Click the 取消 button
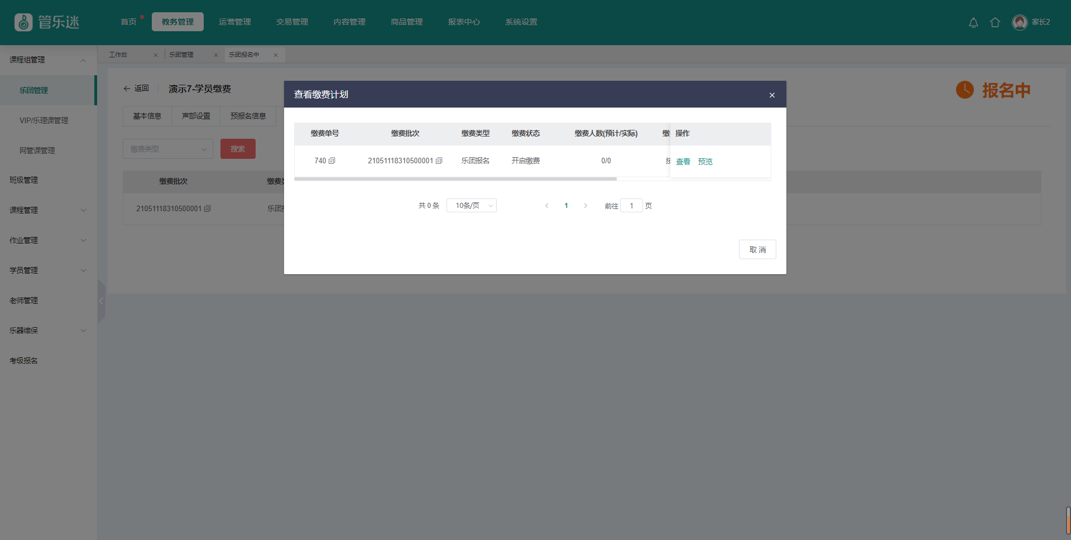The image size is (1071, 540). (x=757, y=250)
